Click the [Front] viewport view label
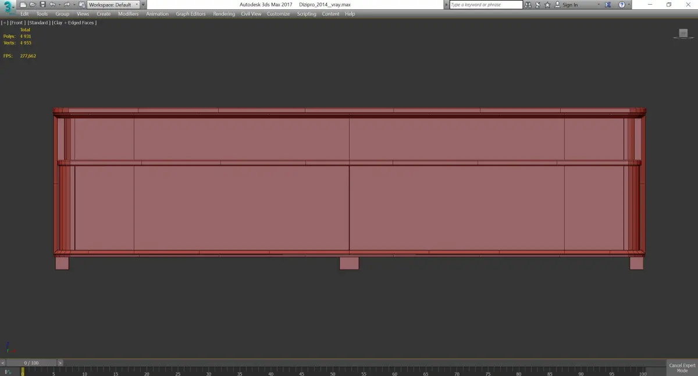Viewport: 698px width, 376px height. pos(17,23)
